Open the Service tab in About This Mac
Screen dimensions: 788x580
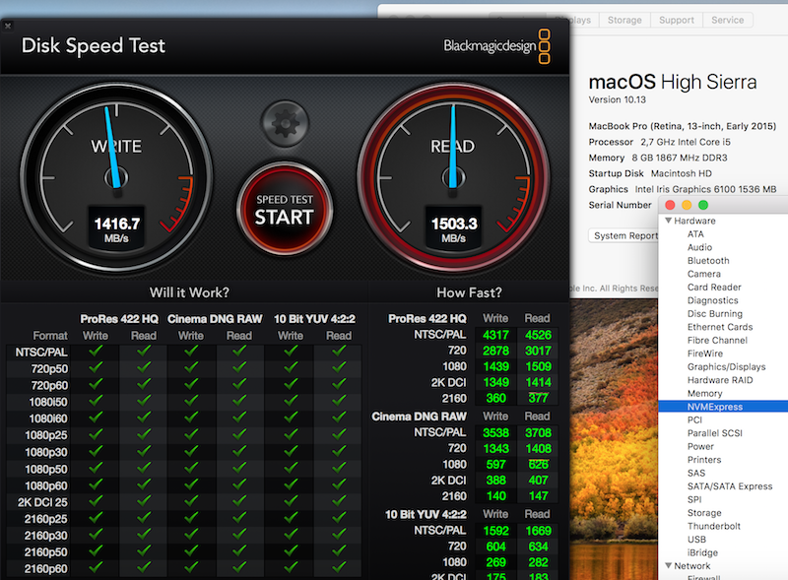coord(727,20)
